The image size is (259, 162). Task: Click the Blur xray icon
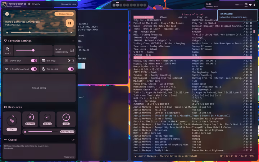point(43,61)
